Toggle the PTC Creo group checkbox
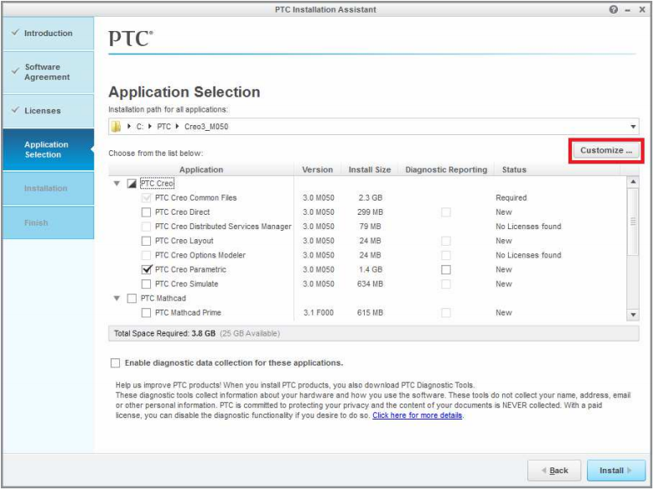 coord(132,183)
